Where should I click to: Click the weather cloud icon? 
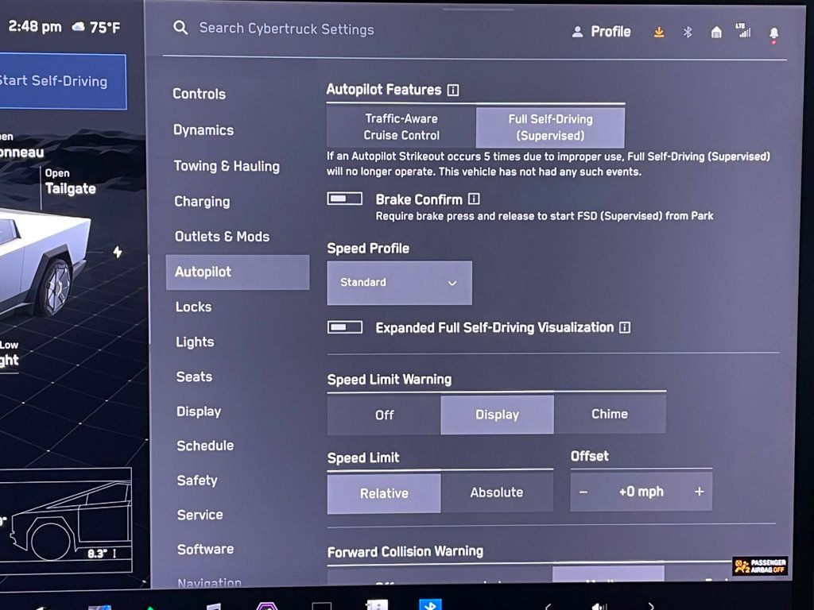click(79, 26)
